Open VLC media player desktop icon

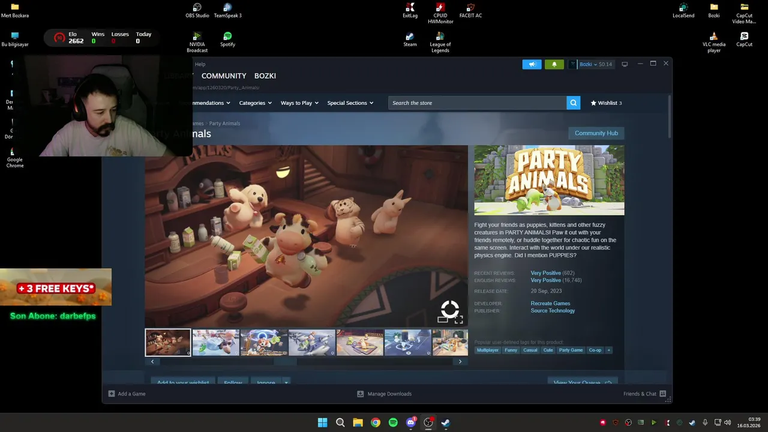(x=714, y=42)
